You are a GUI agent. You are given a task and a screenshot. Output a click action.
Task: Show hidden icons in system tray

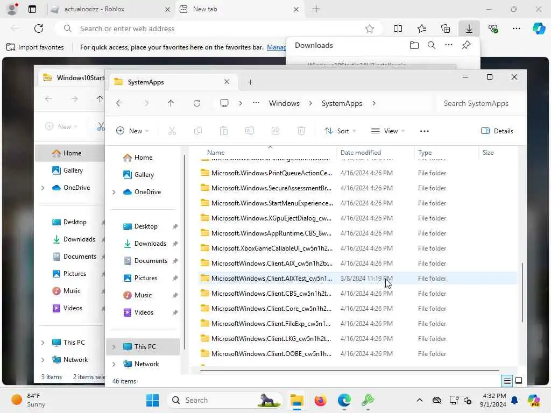pyautogui.click(x=419, y=400)
